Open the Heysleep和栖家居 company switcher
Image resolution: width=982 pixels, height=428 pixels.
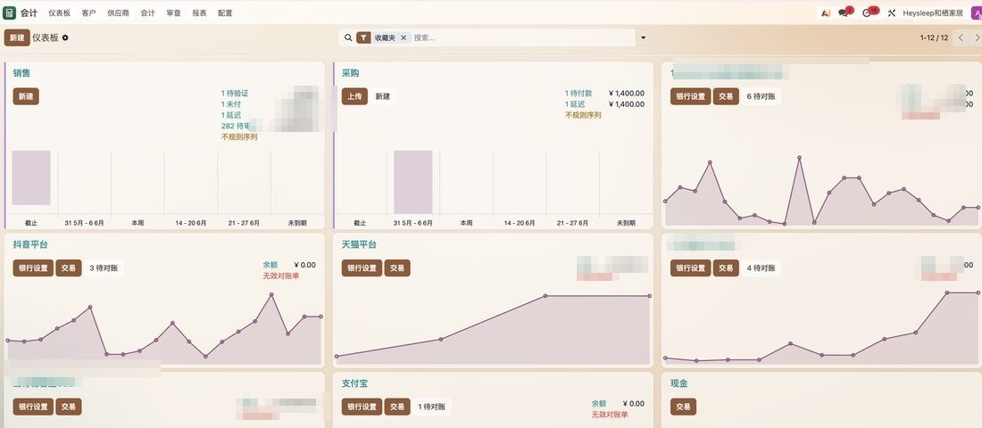coord(933,12)
